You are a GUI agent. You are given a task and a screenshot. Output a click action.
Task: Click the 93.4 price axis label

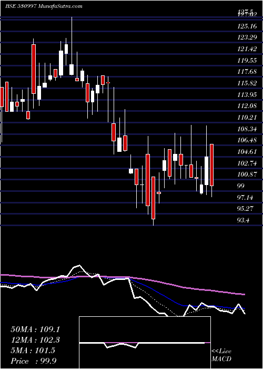point(244,220)
